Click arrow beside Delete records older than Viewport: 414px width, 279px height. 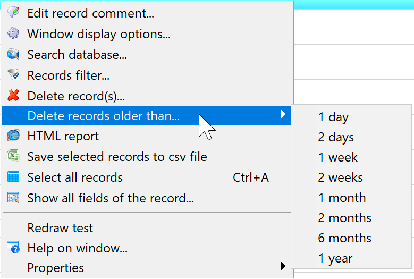(x=283, y=114)
